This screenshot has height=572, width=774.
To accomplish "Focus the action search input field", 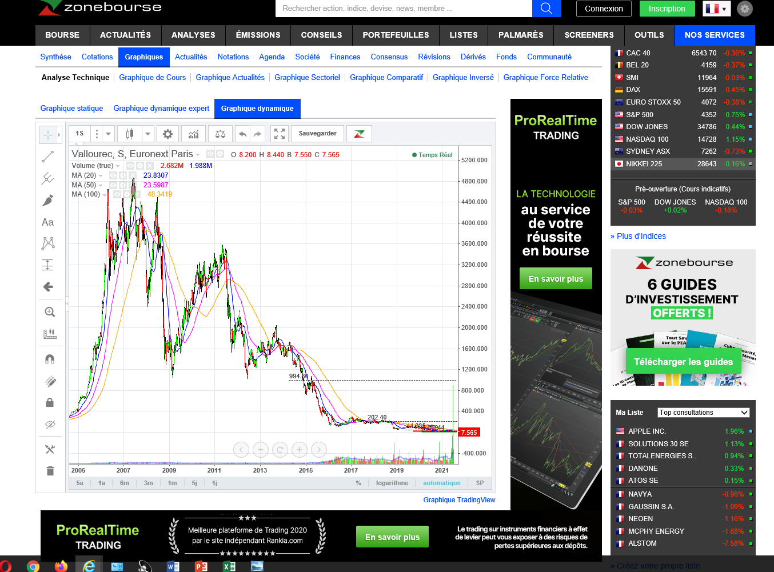I will pos(404,9).
